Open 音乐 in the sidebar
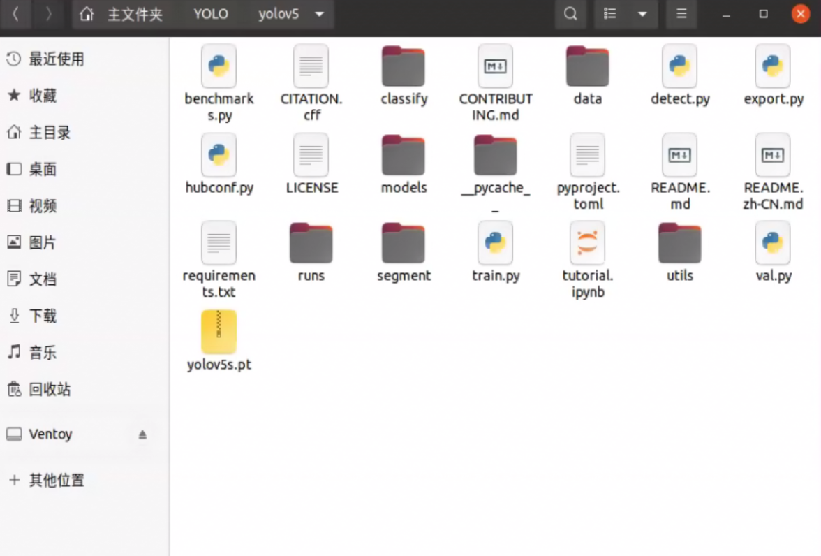Viewport: 821px width, 556px height. 84,352
